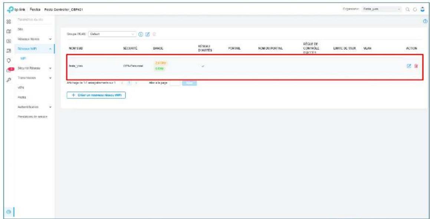This screenshot has height=219, width=430.
Task: Select the WiFi submenu item
Action: [x=23, y=59]
